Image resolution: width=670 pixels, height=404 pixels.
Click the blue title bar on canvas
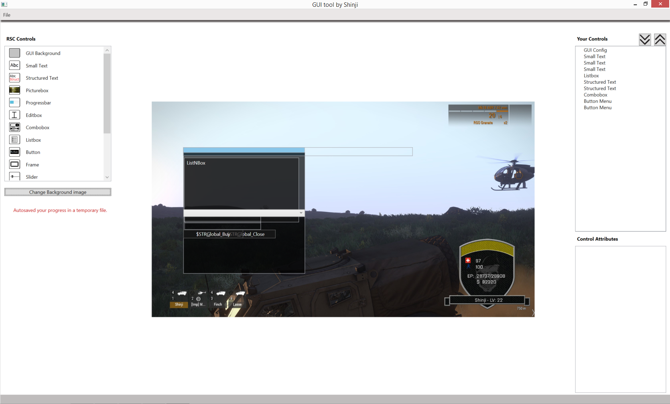(x=244, y=150)
